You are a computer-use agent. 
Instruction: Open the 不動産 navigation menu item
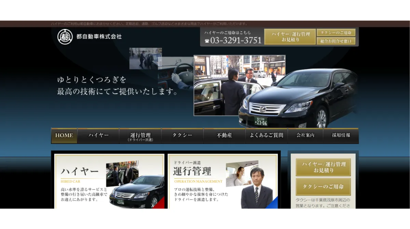coord(224,135)
